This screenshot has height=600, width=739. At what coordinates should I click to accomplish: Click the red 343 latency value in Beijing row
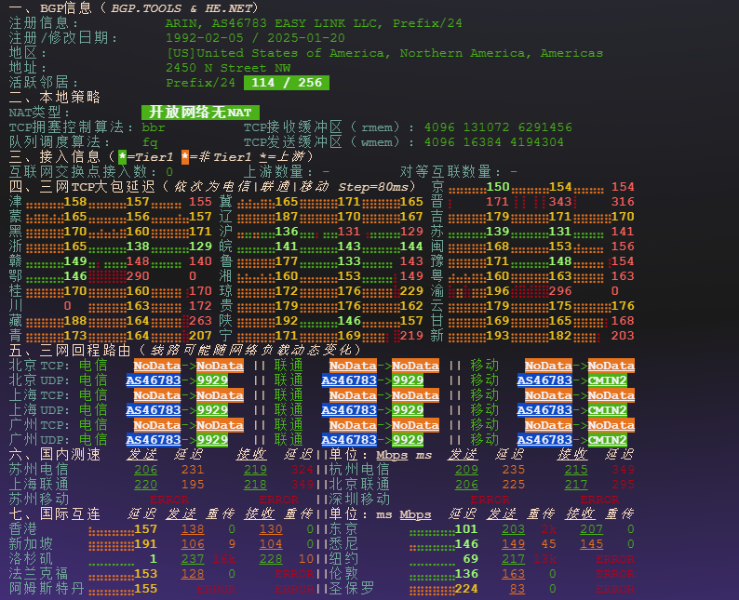(x=559, y=202)
